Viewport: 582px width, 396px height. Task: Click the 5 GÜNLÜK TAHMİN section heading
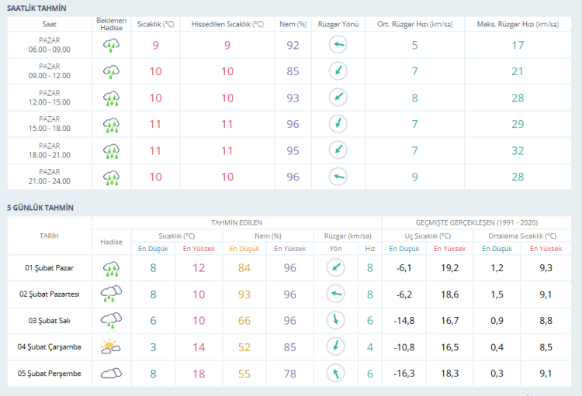pos(40,207)
